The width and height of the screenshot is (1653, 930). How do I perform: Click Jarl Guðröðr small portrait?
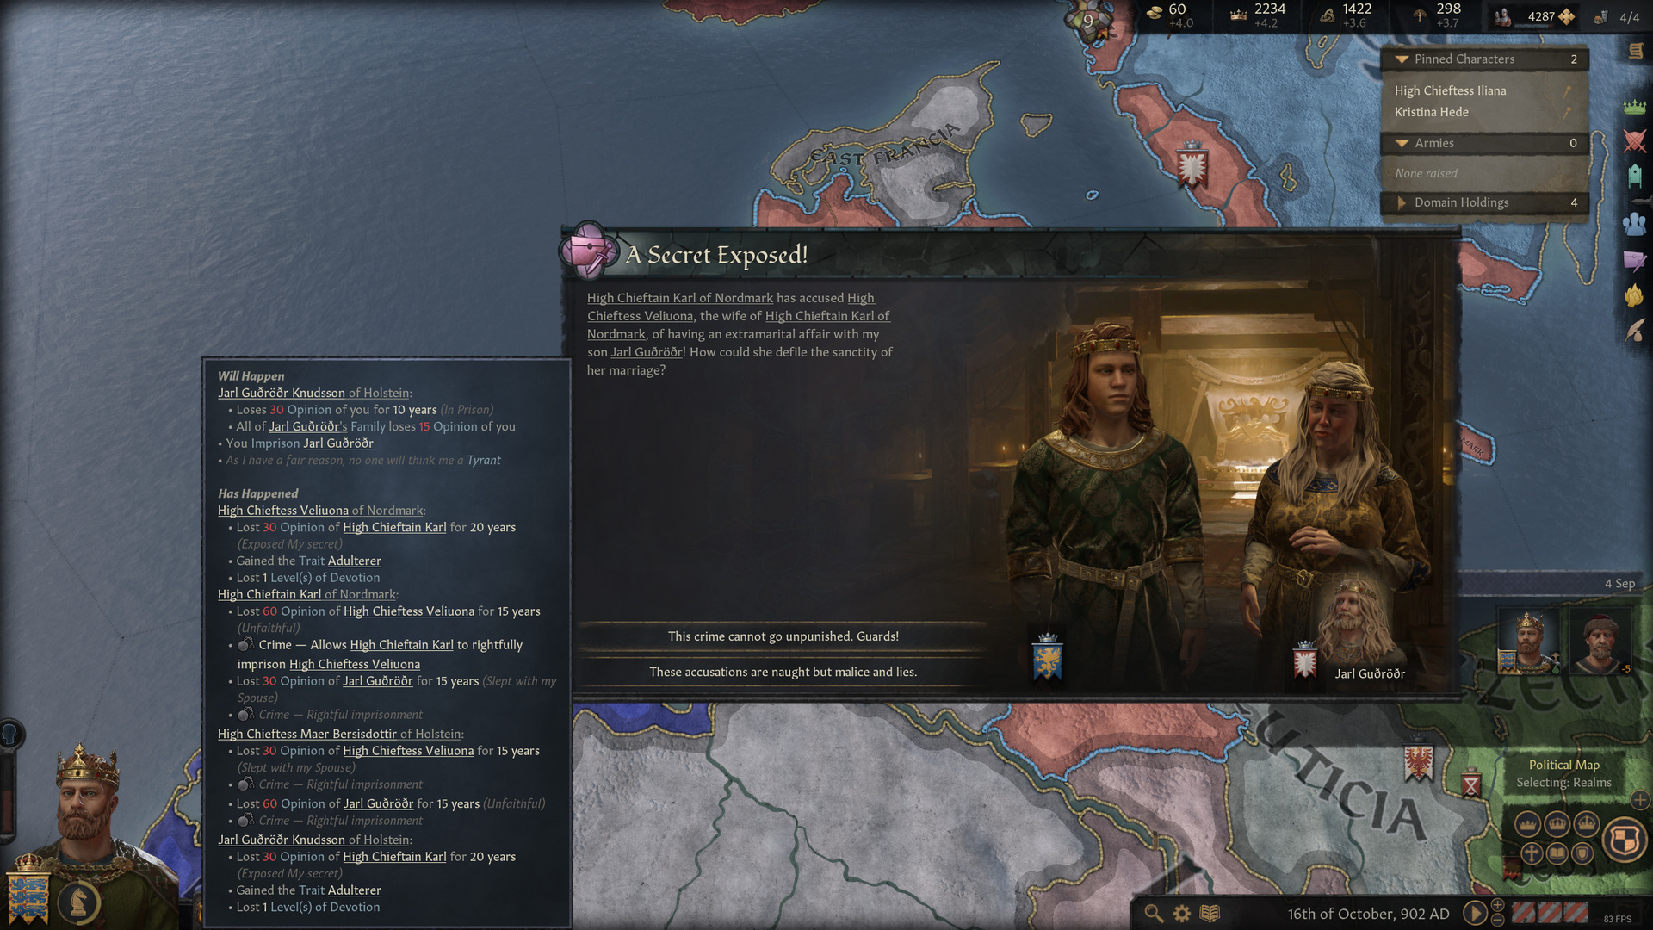pos(1353,622)
